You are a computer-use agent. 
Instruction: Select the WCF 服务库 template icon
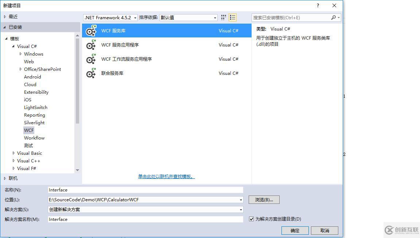91,31
